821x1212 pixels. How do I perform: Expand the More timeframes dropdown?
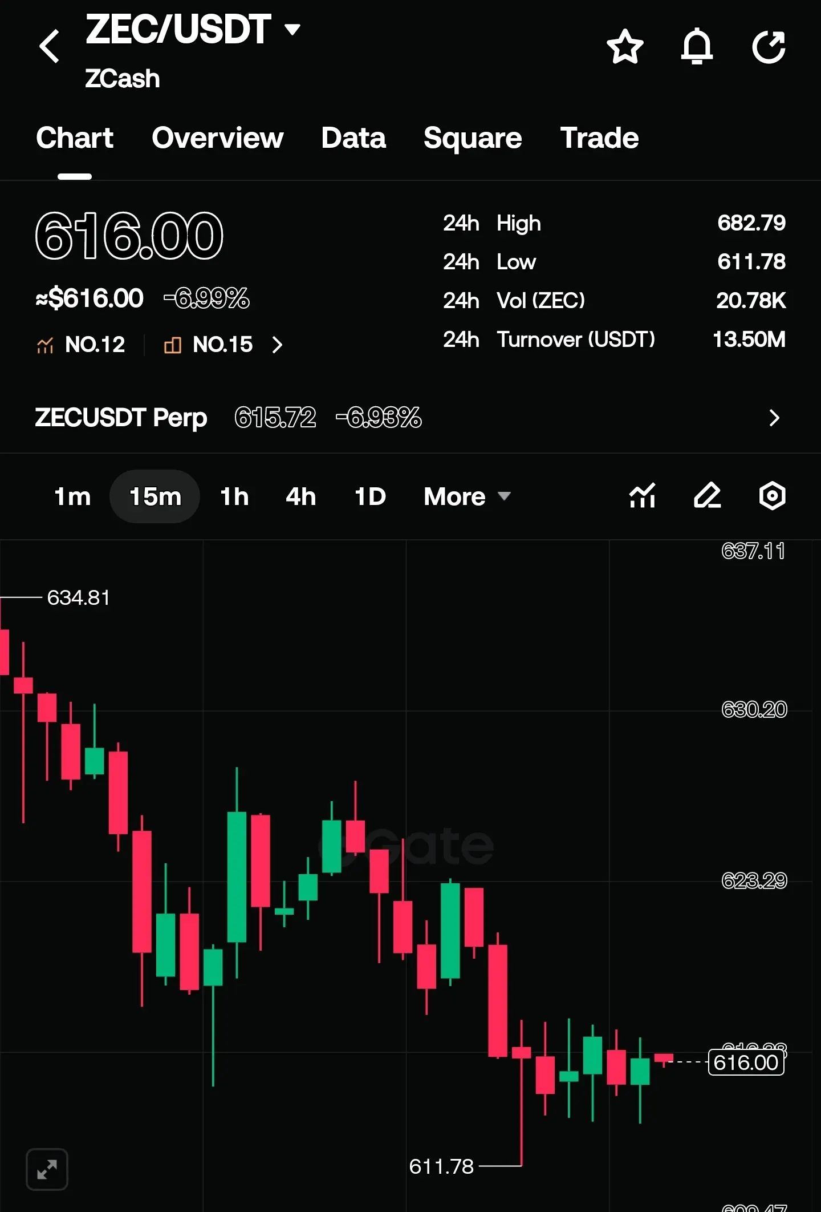point(467,496)
